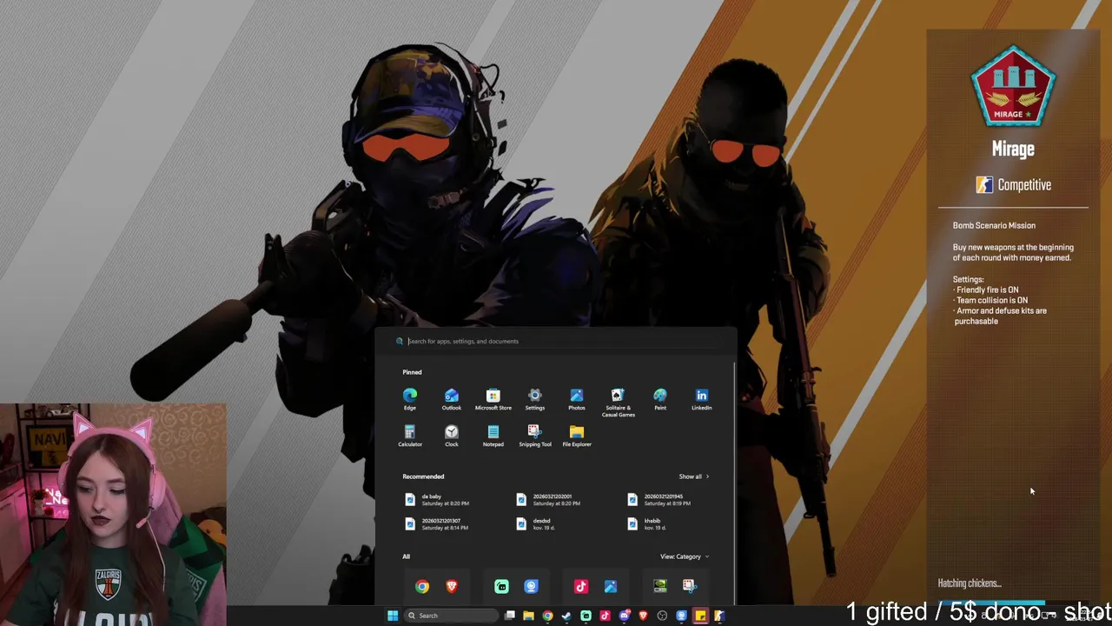Switch to Counter-Strike 2 taskbar icon

coord(719,616)
